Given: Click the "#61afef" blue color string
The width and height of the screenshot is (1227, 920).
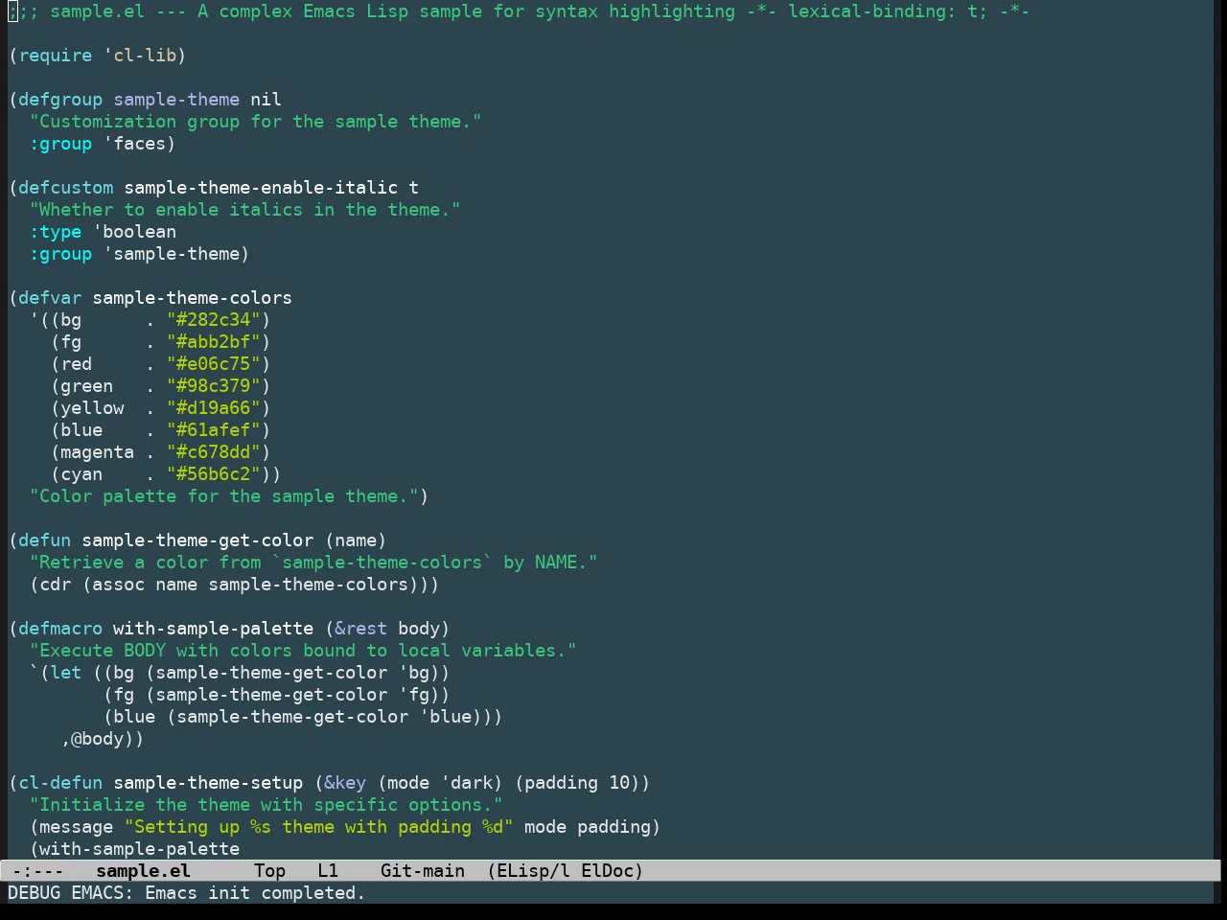Looking at the screenshot, I should (213, 430).
